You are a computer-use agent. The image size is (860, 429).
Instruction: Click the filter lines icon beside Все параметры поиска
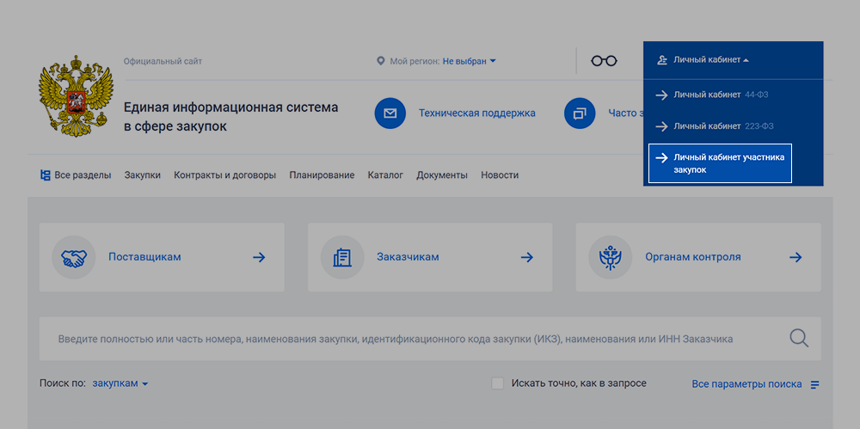815,384
